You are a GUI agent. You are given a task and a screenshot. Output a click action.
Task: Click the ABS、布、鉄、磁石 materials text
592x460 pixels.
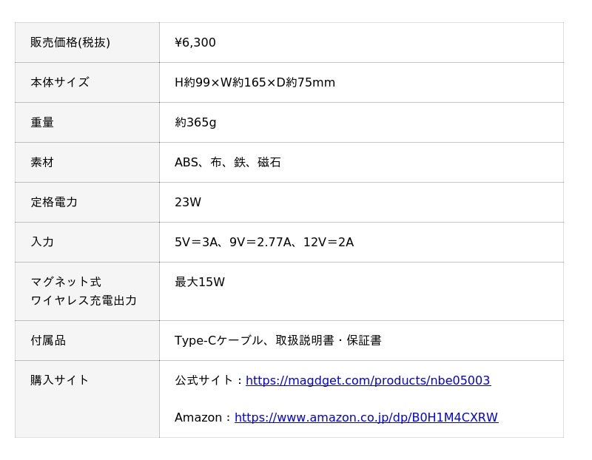[228, 162]
